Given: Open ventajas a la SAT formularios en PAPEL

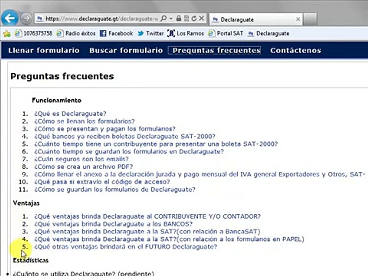Looking at the screenshot, I should tap(169, 239).
